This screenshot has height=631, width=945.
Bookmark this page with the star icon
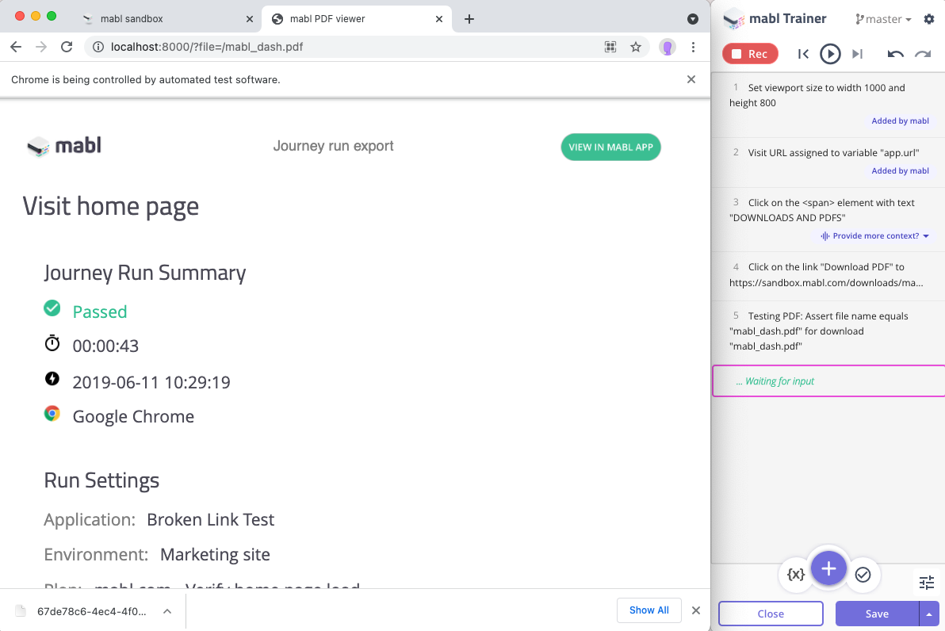point(636,47)
